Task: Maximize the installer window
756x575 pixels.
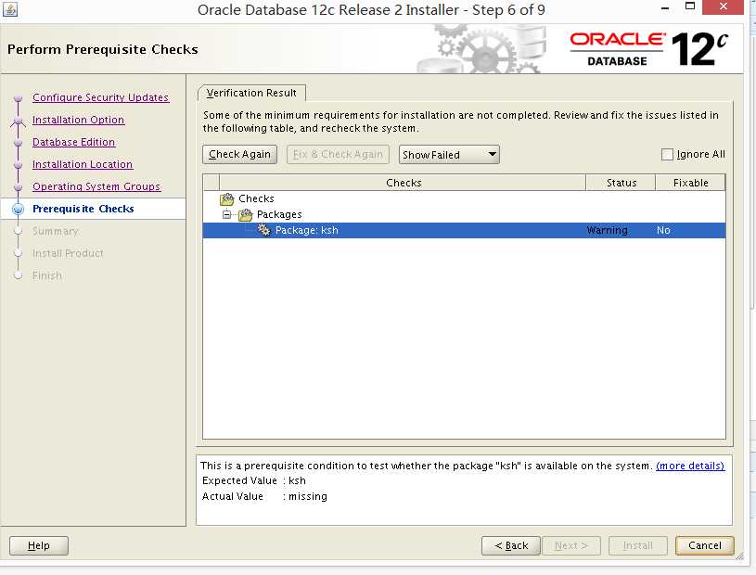Action: click(x=690, y=6)
